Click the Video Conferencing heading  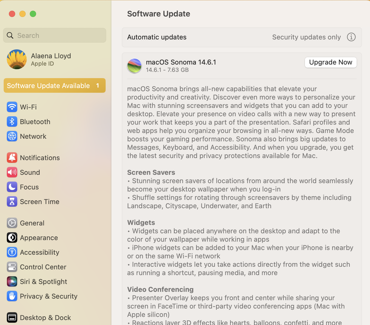160,289
